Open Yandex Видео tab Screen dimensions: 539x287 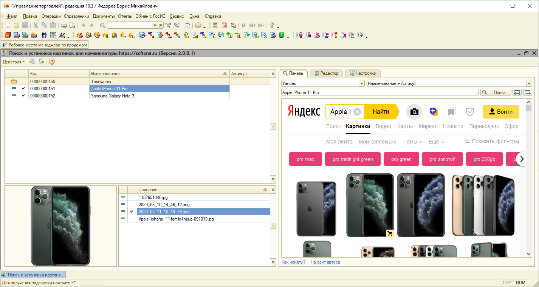coord(383,126)
